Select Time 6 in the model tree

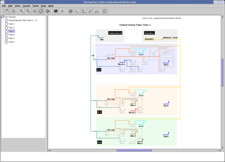pyautogui.click(x=11, y=42)
